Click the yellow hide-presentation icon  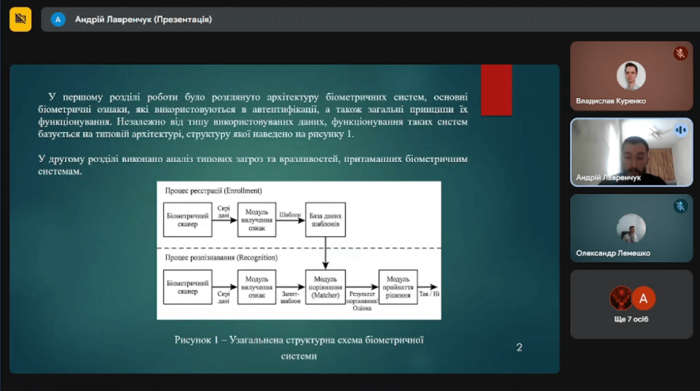20,19
